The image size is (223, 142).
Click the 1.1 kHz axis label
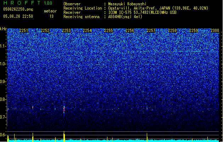3,46
